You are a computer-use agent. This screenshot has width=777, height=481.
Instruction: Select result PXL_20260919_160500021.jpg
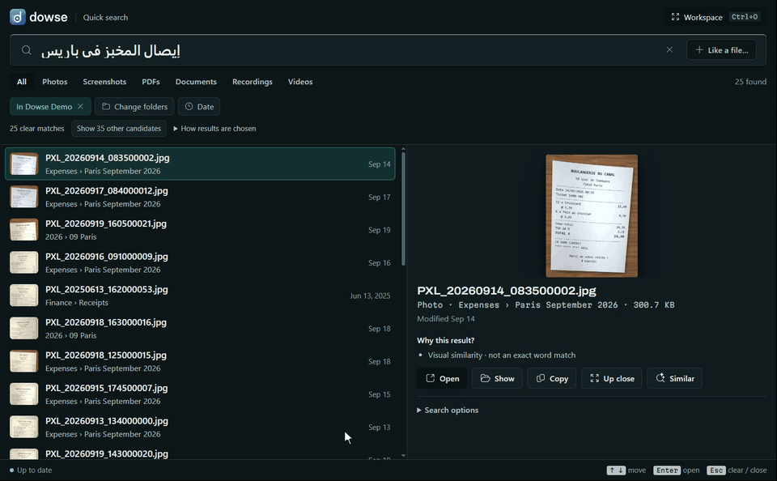click(200, 230)
